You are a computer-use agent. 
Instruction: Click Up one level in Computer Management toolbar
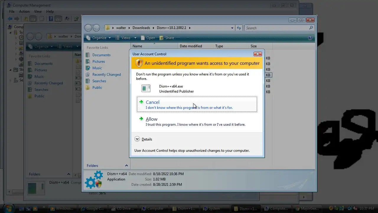pos(26,19)
